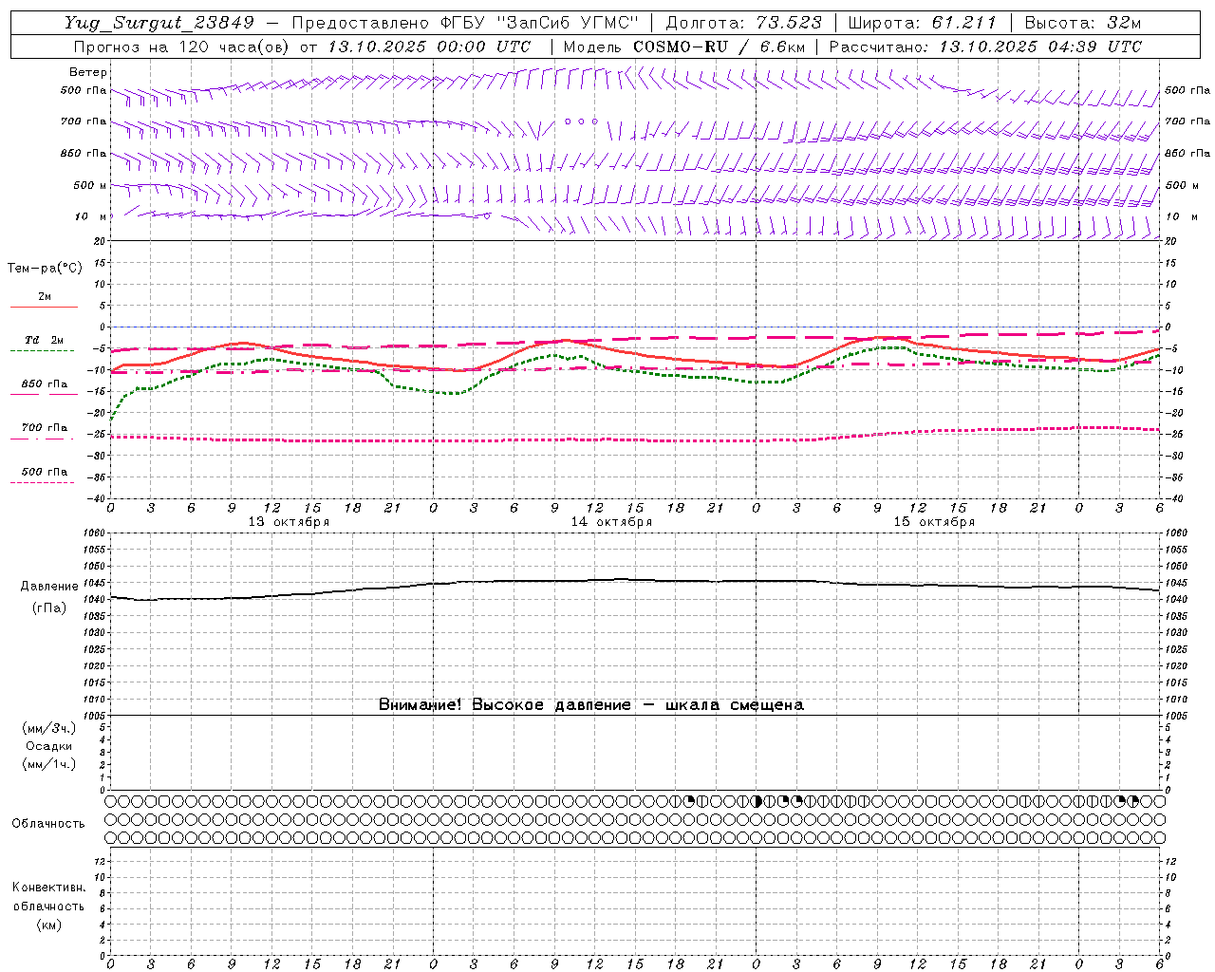Image resolution: width=1215 pixels, height=972 pixels.
Task: Click the station name Yug_Surgut_23849
Action: [x=159, y=23]
